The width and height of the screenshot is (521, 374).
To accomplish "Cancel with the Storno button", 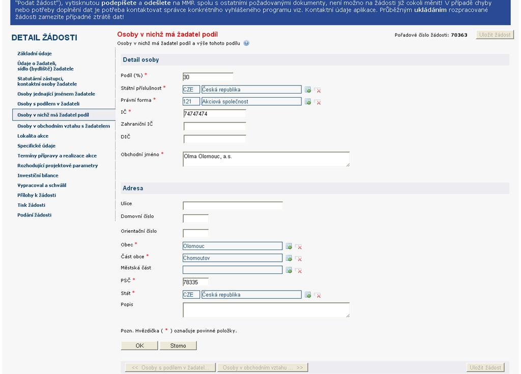I will (x=178, y=346).
